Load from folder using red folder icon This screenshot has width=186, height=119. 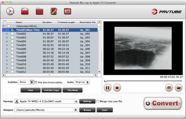pos(25,11)
